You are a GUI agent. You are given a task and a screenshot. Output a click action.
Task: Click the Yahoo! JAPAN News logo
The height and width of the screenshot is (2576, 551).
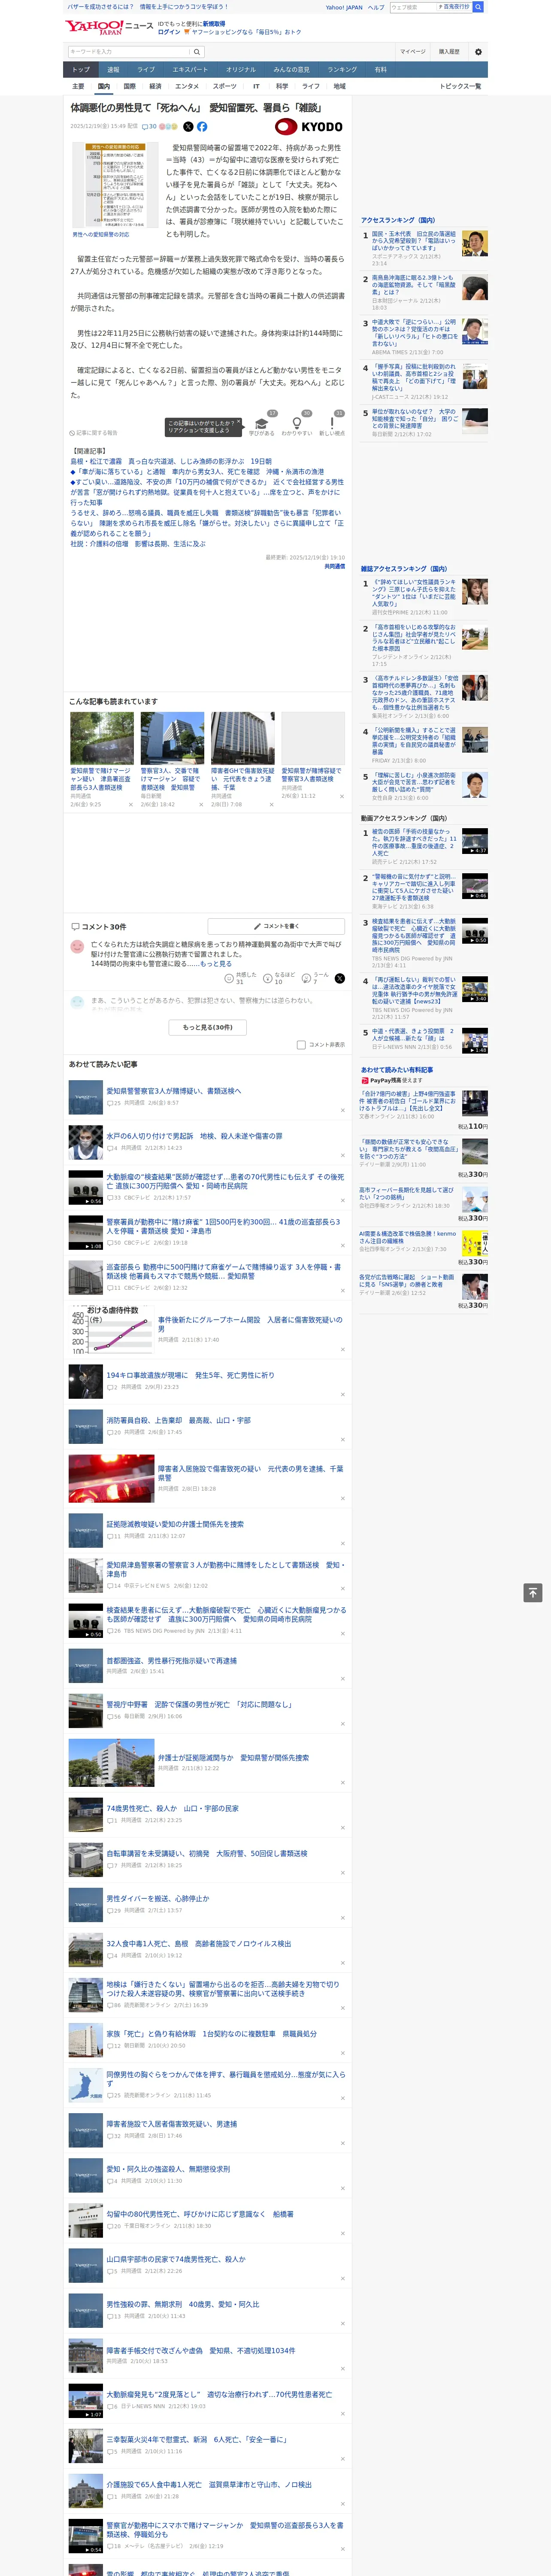pyautogui.click(x=109, y=27)
